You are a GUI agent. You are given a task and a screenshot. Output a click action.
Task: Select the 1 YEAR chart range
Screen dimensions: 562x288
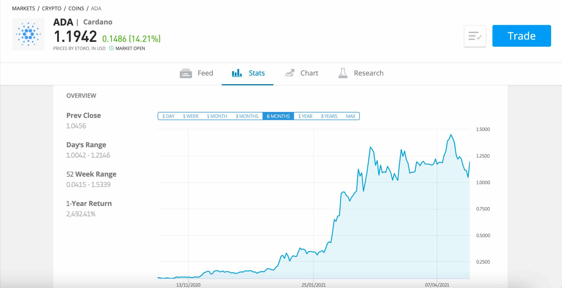305,116
